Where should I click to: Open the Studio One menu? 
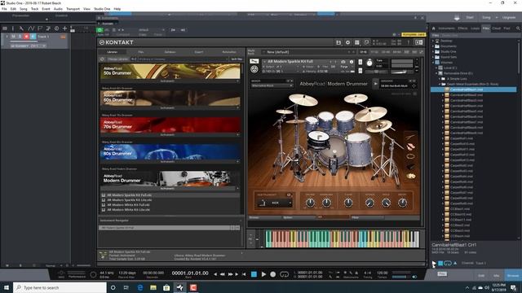[x=102, y=9]
